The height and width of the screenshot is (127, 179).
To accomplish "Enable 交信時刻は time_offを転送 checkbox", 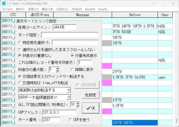I will click(20, 83).
